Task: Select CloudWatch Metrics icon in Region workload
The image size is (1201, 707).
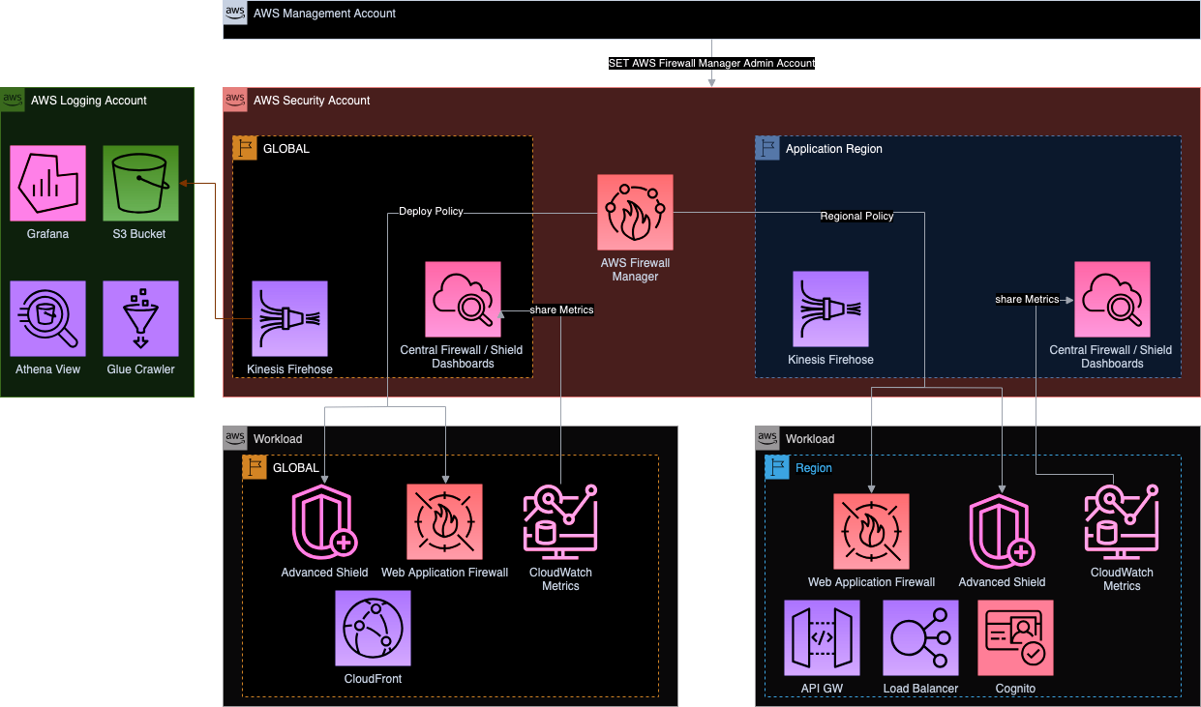Action: [1122, 522]
